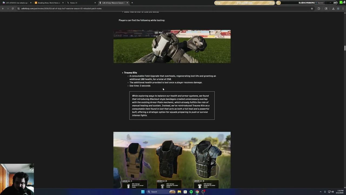Click the webcam overlay of the streamer

coord(17,179)
